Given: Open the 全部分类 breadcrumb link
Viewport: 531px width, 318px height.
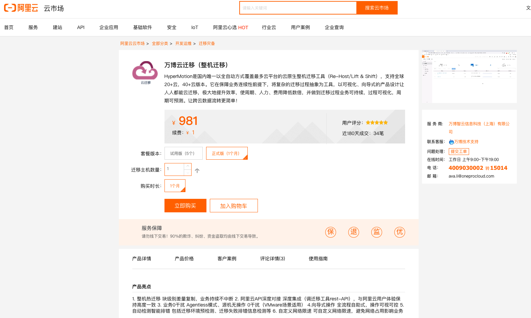Looking at the screenshot, I should pos(160,44).
